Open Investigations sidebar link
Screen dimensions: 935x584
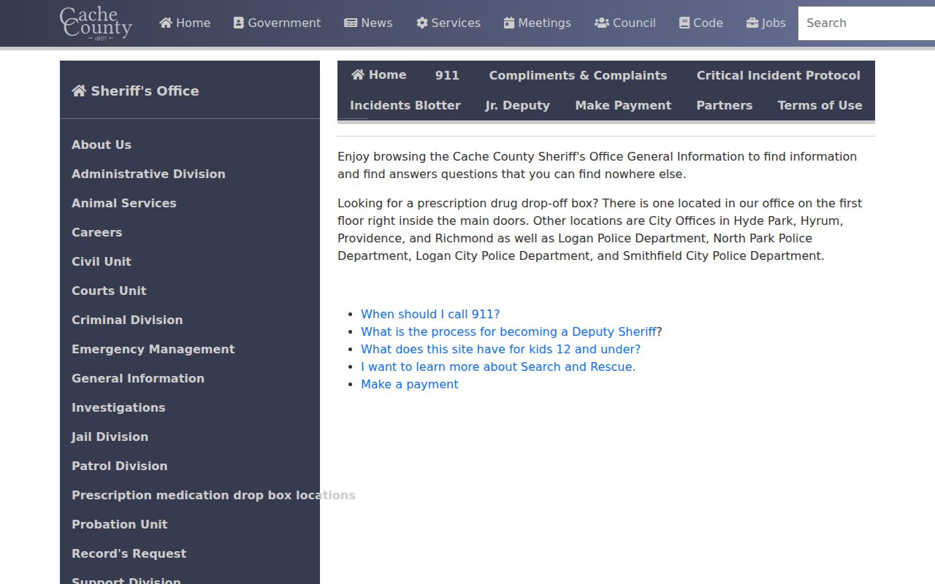[x=118, y=407]
